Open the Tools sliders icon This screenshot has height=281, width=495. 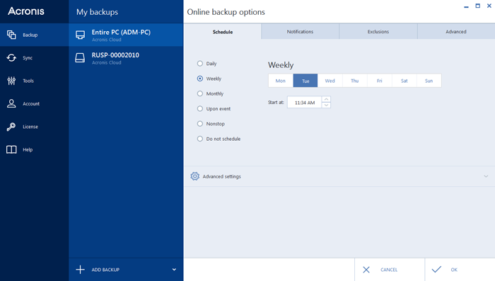pyautogui.click(x=11, y=81)
